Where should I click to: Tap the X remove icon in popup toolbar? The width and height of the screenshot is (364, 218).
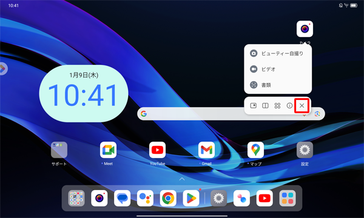pyautogui.click(x=302, y=105)
